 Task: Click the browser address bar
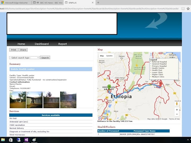pyautogui.click(x=89, y=9)
